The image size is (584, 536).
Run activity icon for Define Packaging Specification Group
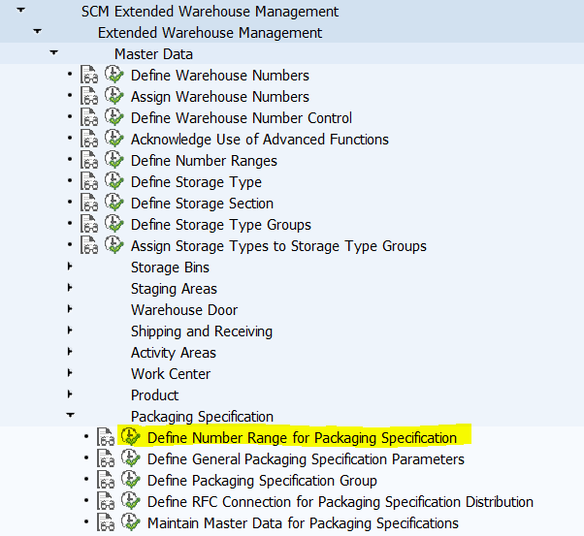coord(130,479)
